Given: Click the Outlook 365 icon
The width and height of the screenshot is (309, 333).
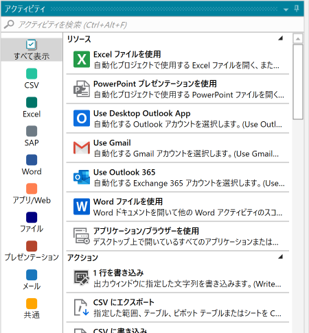Looking at the screenshot, I should click(x=82, y=177).
